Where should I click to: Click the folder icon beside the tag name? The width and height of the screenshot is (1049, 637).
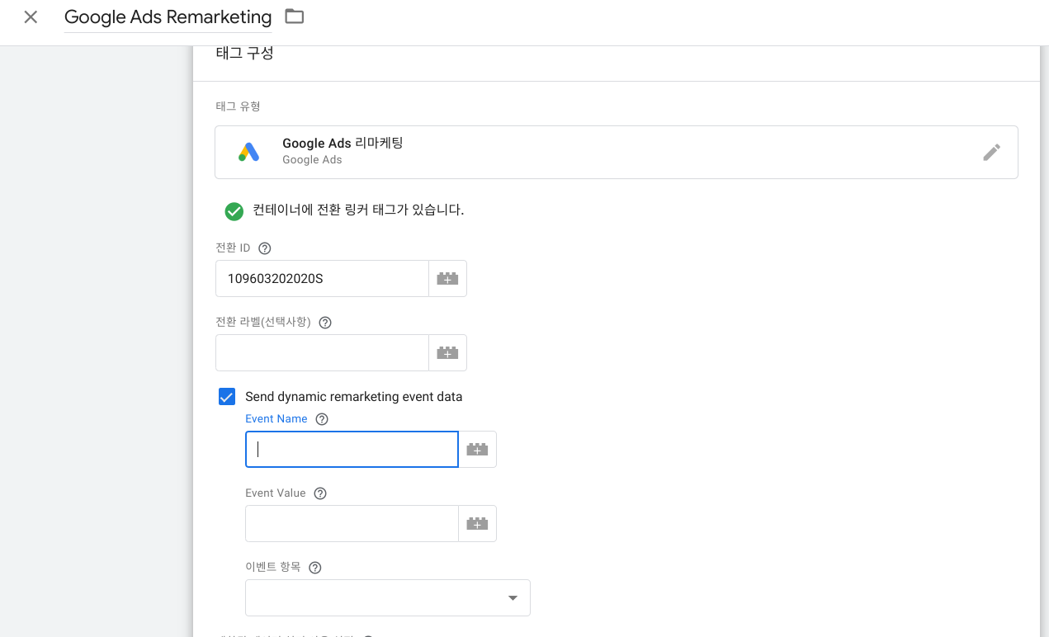[294, 16]
